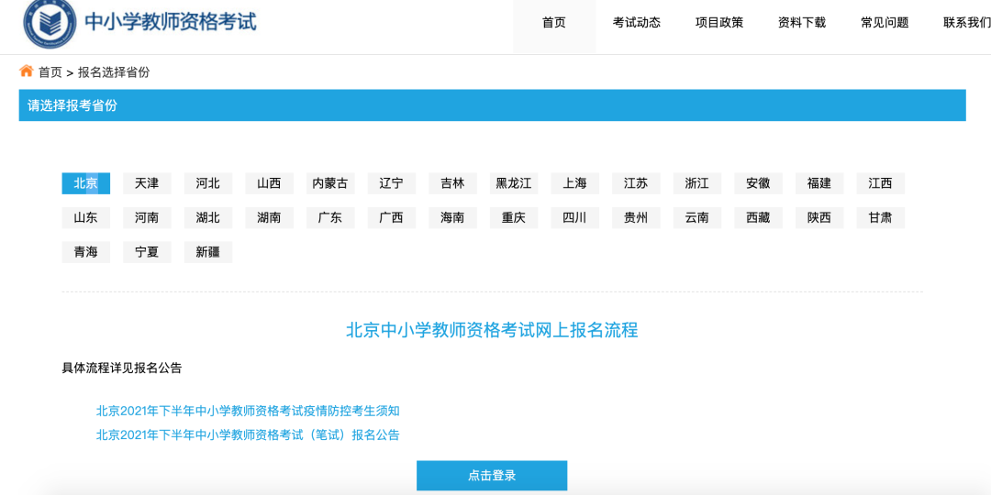Open the 疫情防控考生须知 notice link
The image size is (991, 495).
(248, 411)
